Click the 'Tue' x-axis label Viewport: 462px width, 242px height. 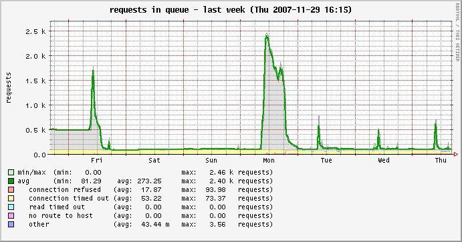click(326, 161)
